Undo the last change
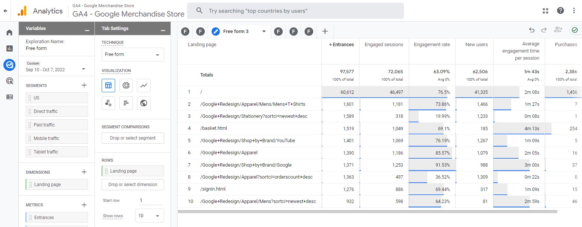This screenshot has width=582, height=227. coord(532,30)
